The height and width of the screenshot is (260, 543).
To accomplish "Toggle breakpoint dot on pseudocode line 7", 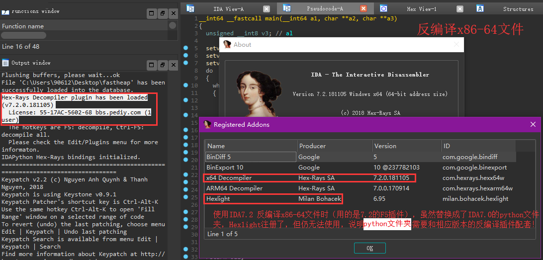I will click(x=185, y=63).
